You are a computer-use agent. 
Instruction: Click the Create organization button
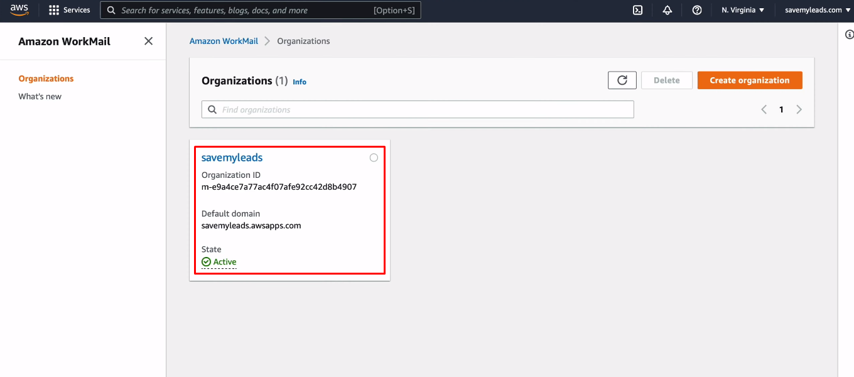click(750, 80)
